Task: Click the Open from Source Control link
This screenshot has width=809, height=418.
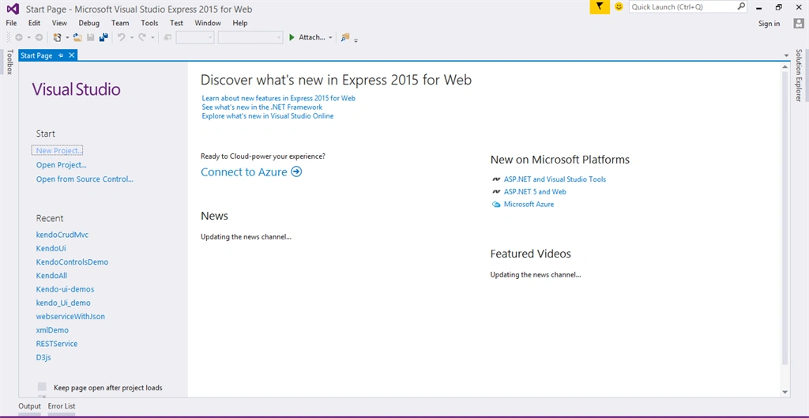Action: (85, 179)
